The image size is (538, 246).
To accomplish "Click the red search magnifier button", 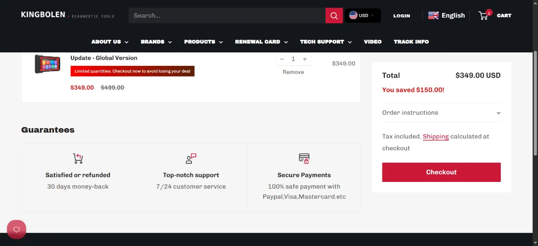I will [334, 16].
